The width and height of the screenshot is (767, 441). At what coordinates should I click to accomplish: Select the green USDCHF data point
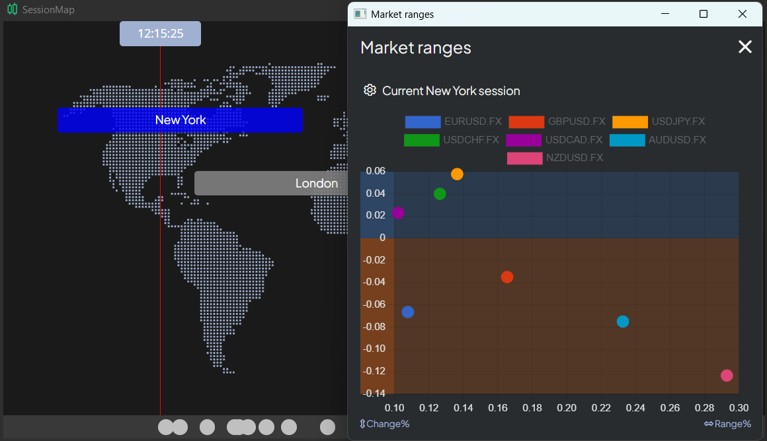440,194
